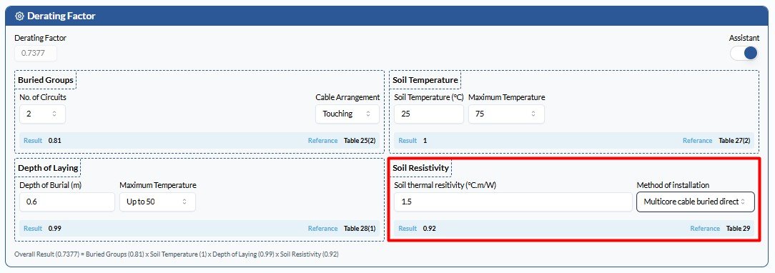
Task: Click the Overall Result formula text
Action: [177, 254]
